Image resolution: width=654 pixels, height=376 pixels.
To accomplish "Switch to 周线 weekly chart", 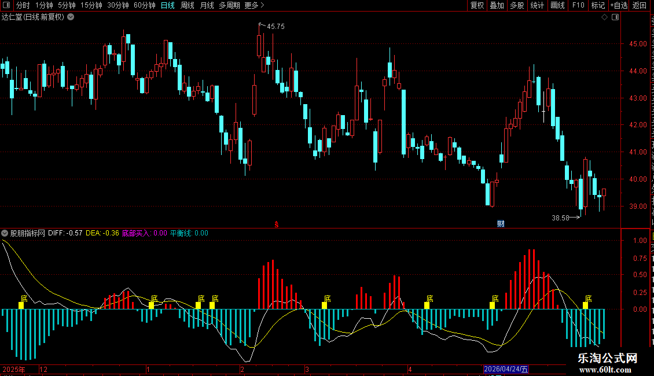I will click(x=188, y=5).
